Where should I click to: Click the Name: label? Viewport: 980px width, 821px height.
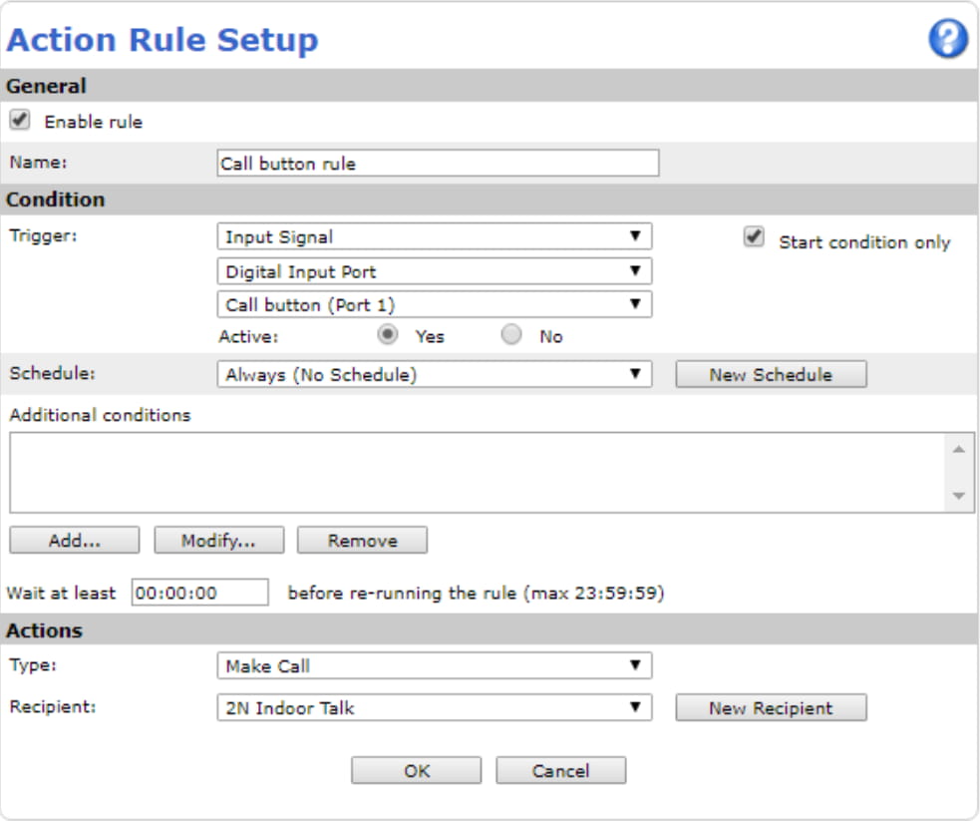point(38,162)
